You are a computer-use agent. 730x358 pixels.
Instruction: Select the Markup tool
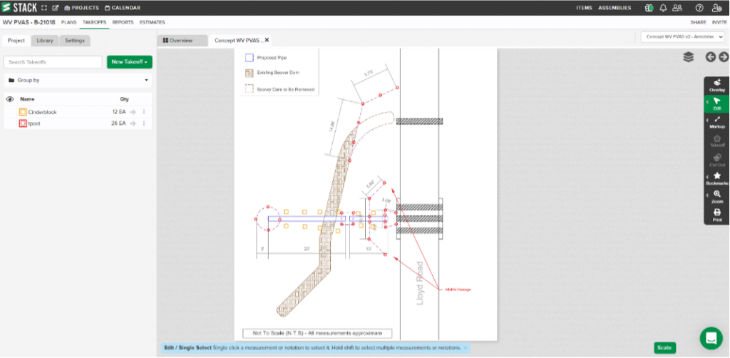click(717, 123)
